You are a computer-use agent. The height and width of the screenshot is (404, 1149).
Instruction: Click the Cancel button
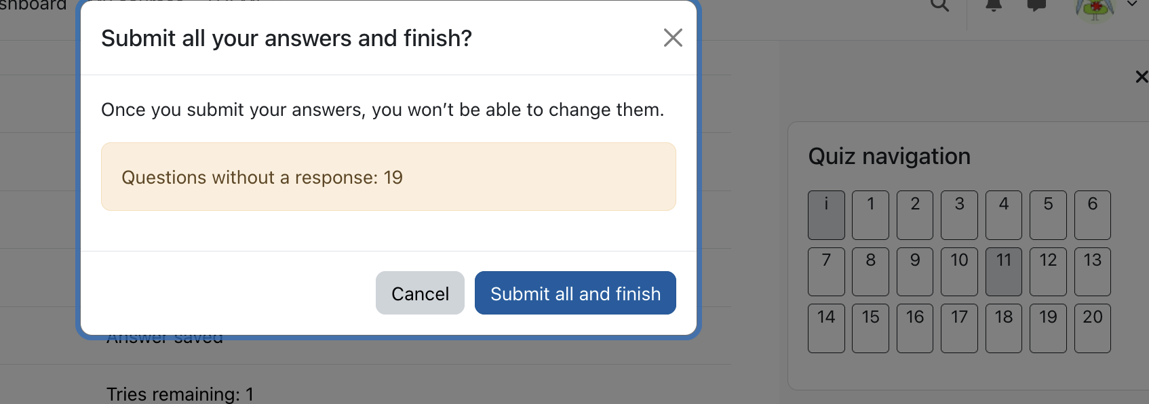click(x=420, y=293)
